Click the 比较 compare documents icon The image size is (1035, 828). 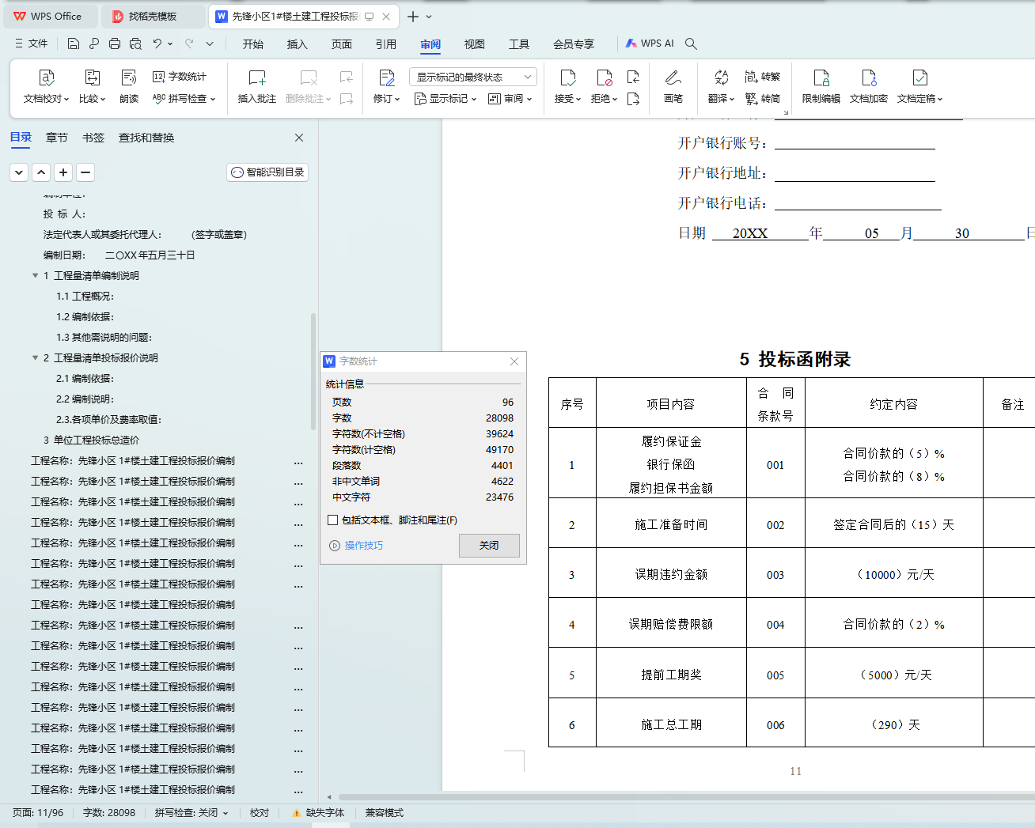92,78
